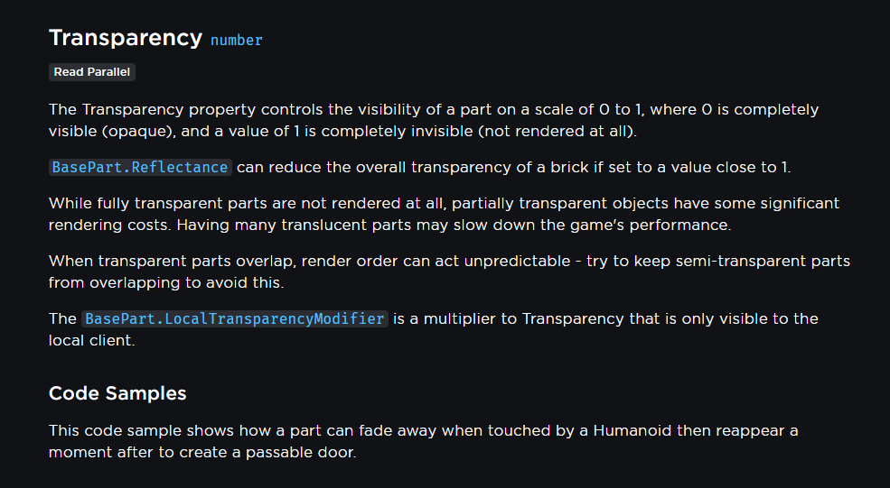Click the Transparency property heading

pyautogui.click(x=126, y=38)
